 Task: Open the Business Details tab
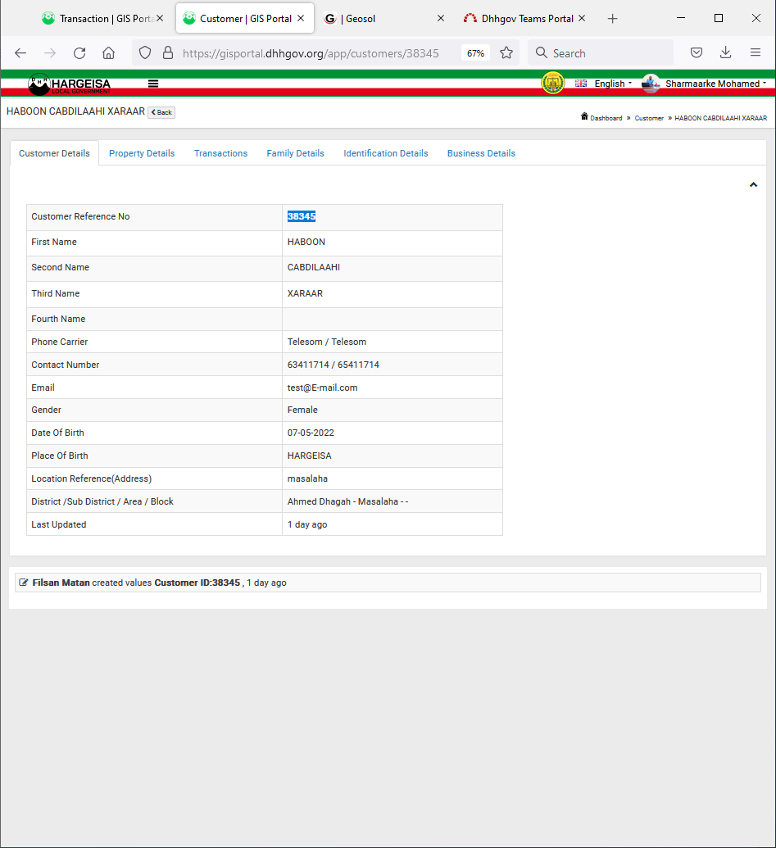coord(481,153)
